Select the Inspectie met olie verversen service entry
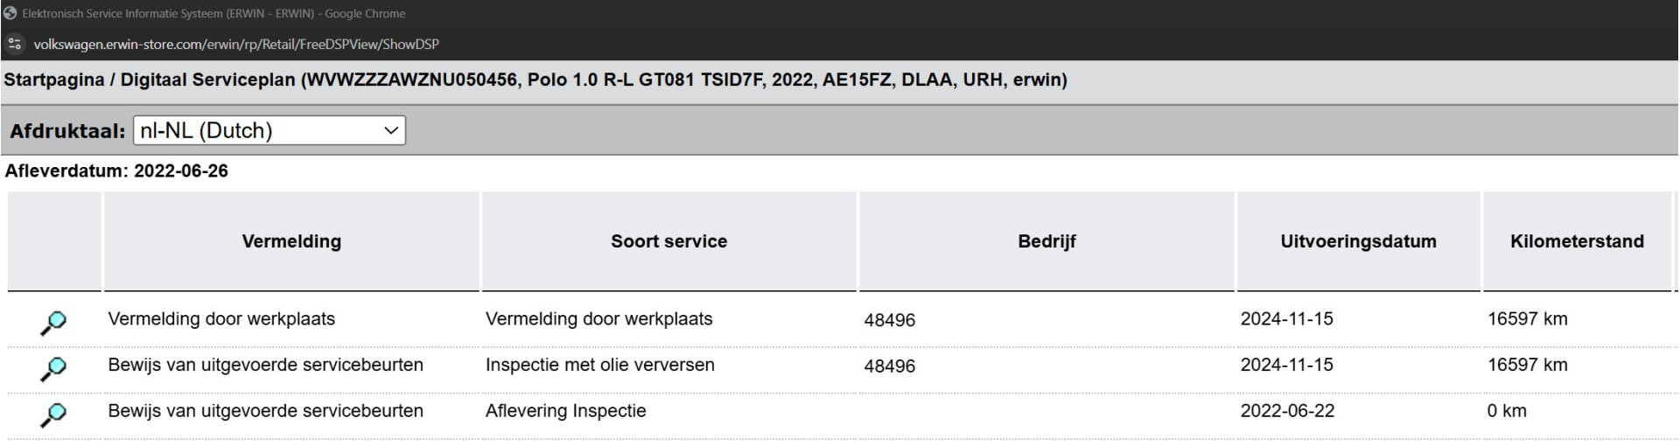Image resolution: width=1680 pixels, height=446 pixels. point(600,365)
